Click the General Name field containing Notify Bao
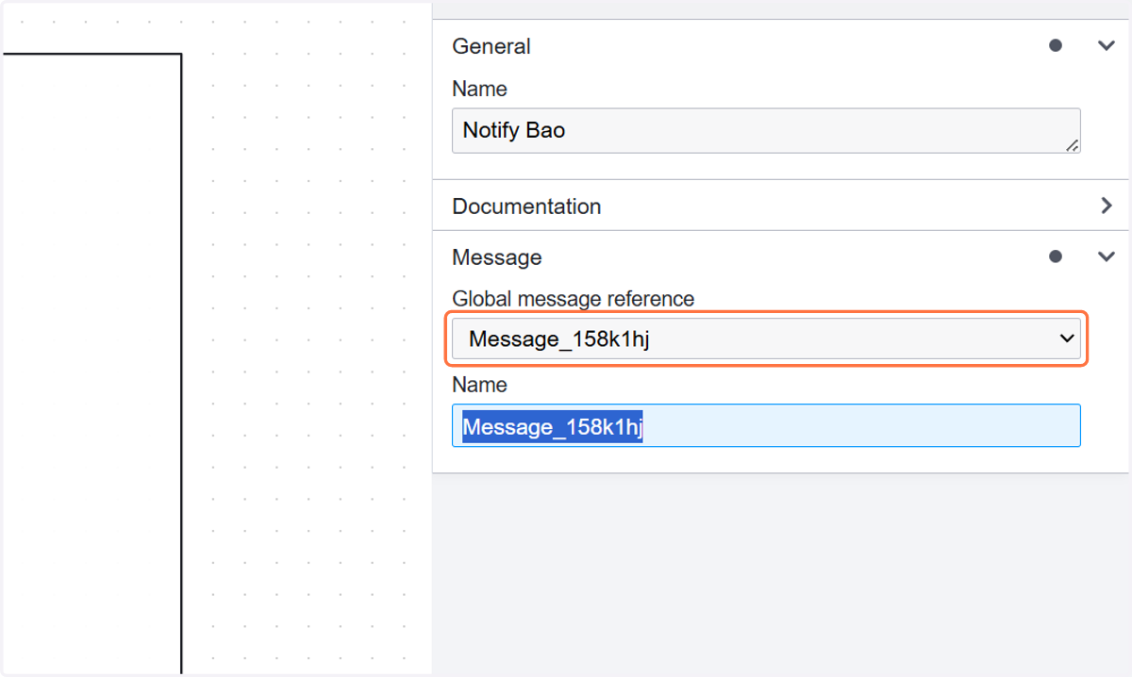This screenshot has height=677, width=1132. pos(766,130)
